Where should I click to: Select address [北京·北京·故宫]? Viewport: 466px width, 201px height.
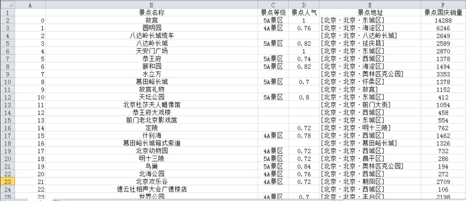tap(370, 89)
